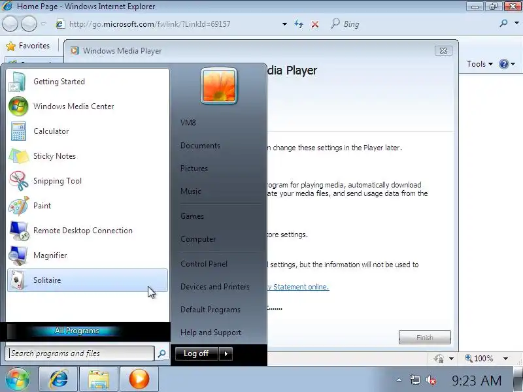Click the IE Back button
The width and height of the screenshot is (523, 392).
pos(10,24)
